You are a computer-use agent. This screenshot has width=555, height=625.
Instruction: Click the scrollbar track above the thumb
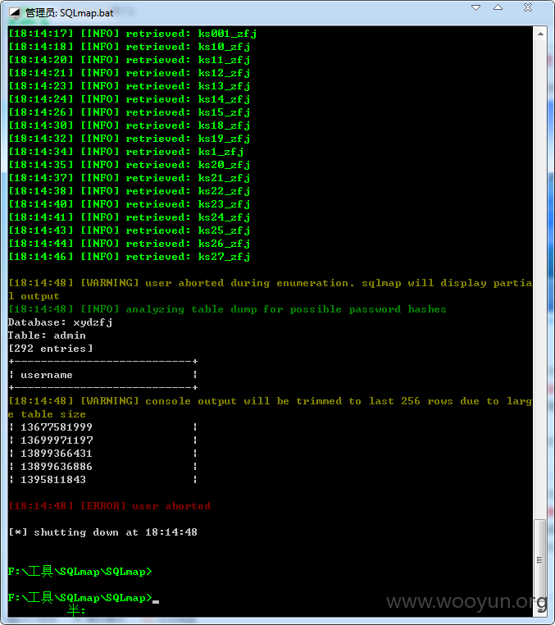click(540, 279)
